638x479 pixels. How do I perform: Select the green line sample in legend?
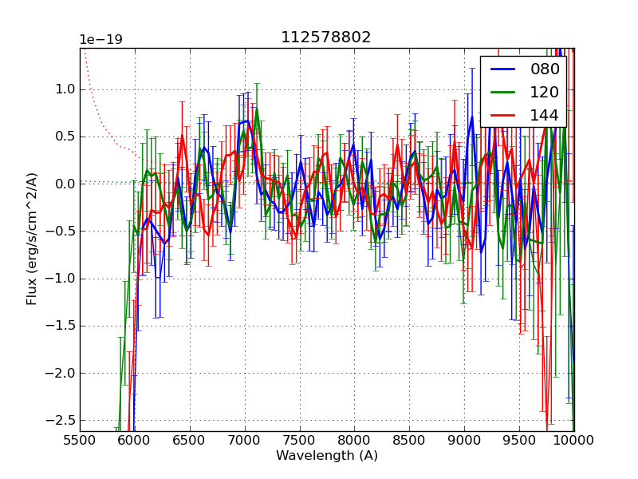pyautogui.click(x=503, y=93)
